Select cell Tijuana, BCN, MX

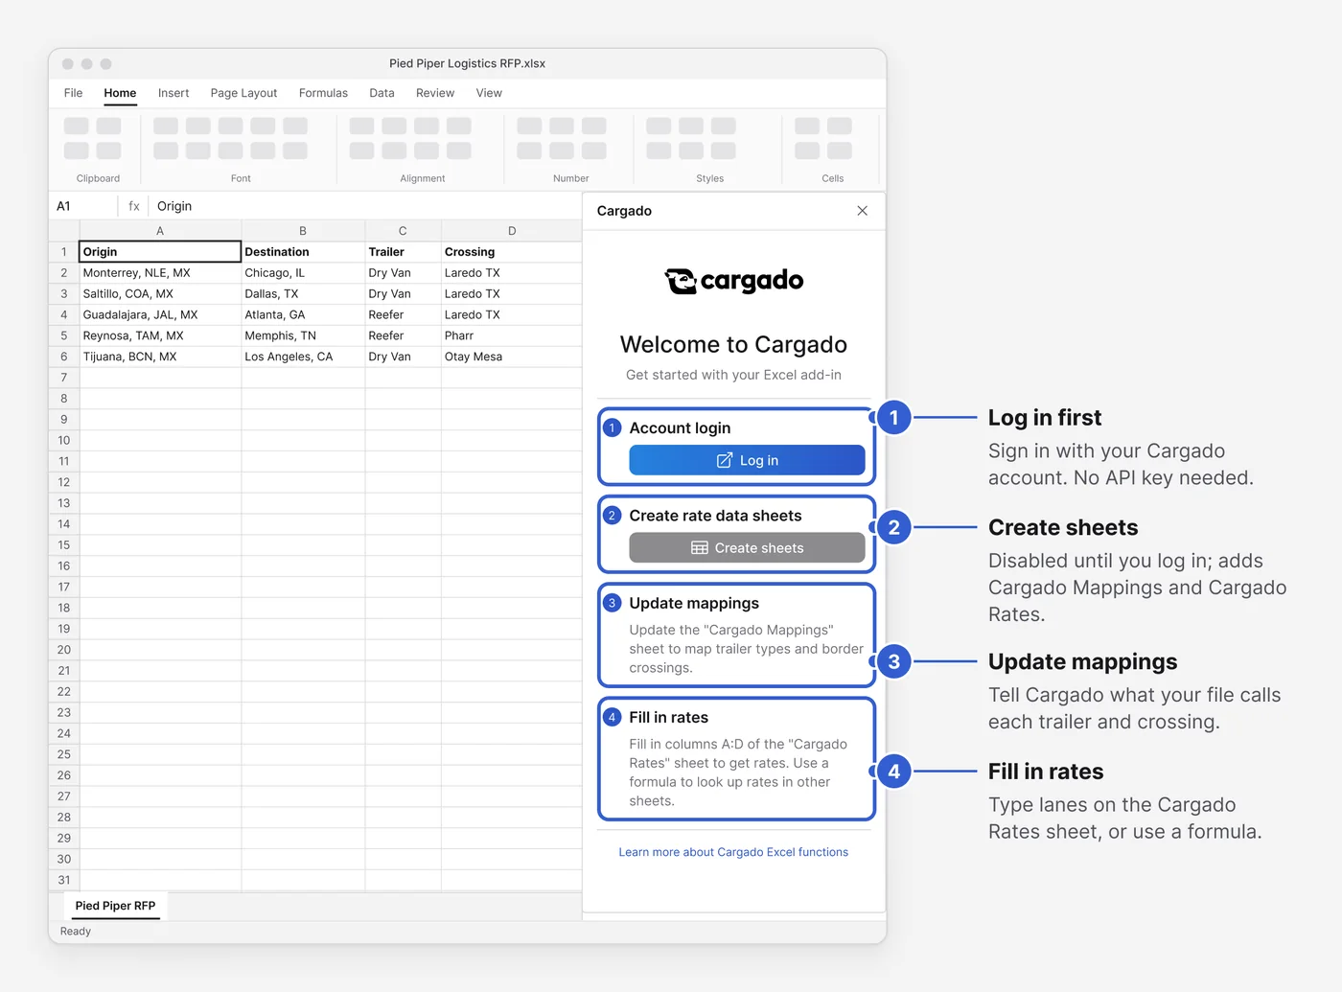(160, 357)
